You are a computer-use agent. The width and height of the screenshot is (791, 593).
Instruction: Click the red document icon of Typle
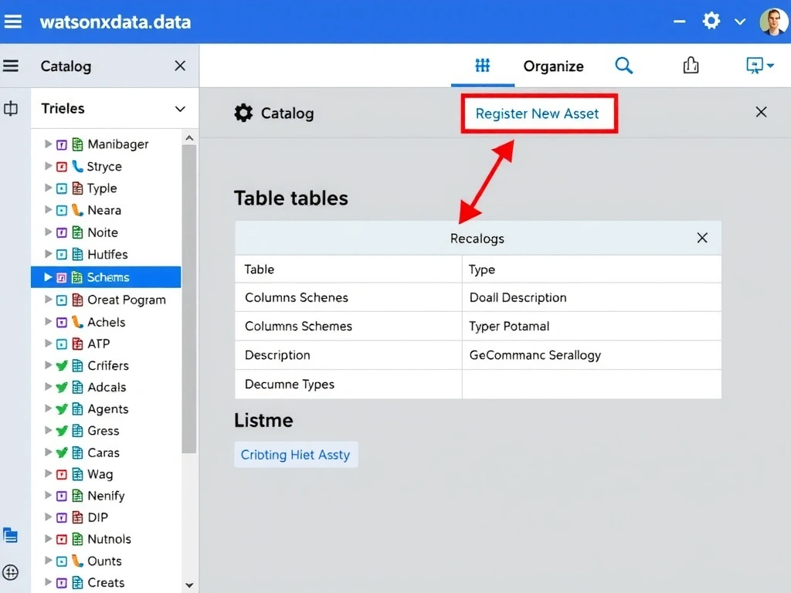pyautogui.click(x=77, y=188)
